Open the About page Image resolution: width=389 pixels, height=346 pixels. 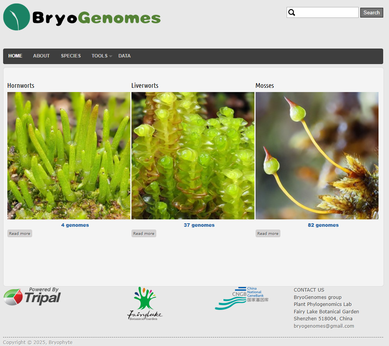click(x=41, y=56)
